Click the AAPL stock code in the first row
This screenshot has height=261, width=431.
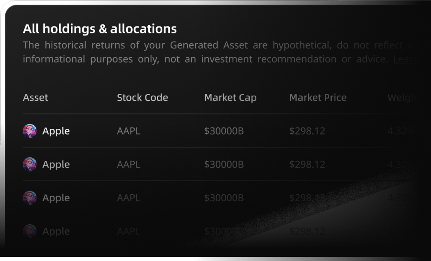tap(129, 131)
